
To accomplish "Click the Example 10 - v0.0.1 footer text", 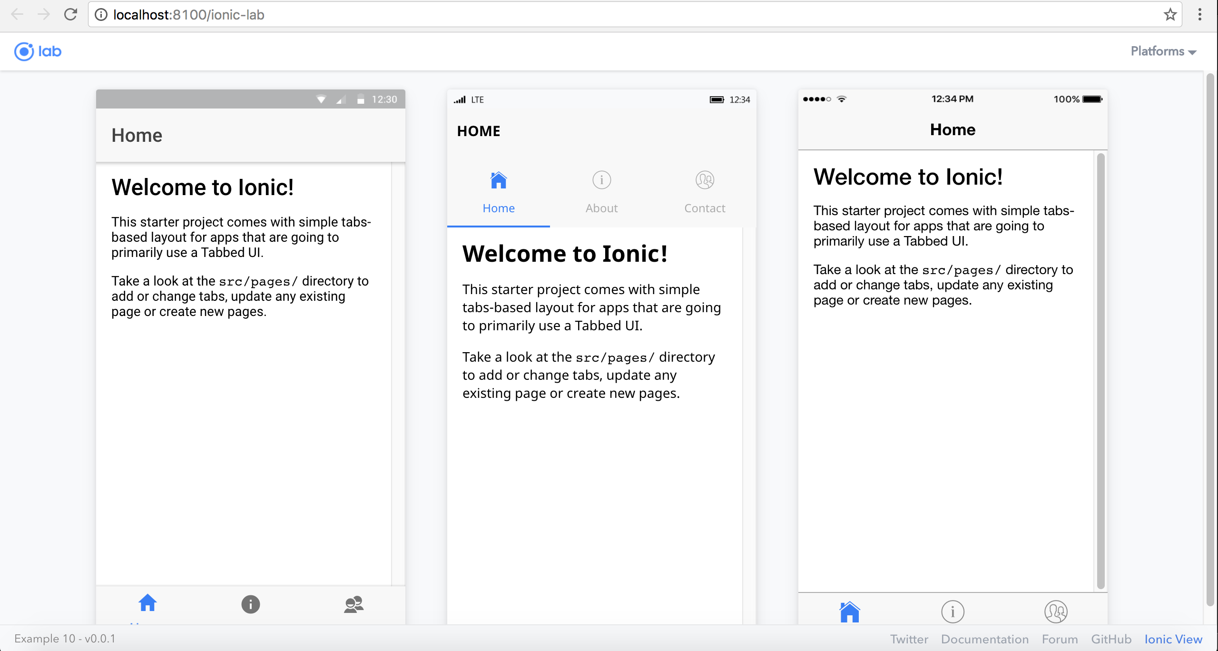I will click(65, 639).
